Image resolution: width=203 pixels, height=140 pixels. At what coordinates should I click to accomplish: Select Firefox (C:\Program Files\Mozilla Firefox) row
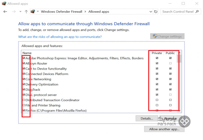56,111
